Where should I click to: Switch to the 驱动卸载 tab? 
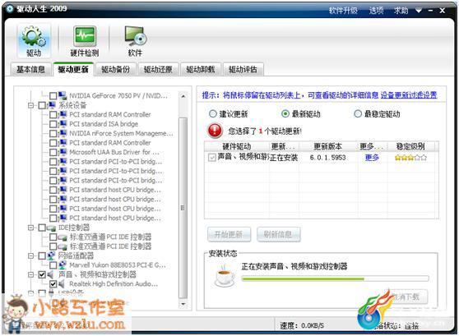pyautogui.click(x=201, y=70)
